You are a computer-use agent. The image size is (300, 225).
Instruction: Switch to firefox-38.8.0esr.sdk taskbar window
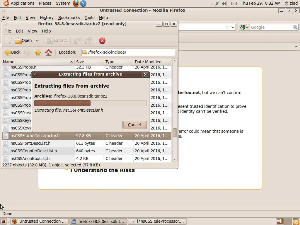pos(98,221)
